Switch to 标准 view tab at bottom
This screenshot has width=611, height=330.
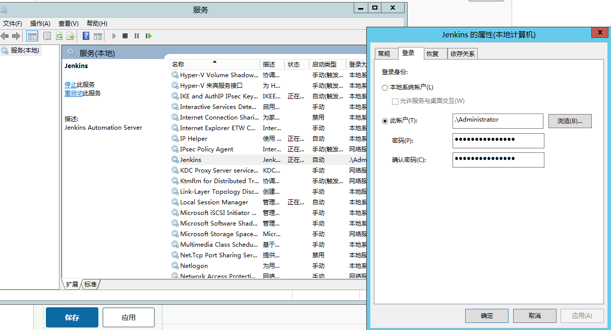[90, 284]
